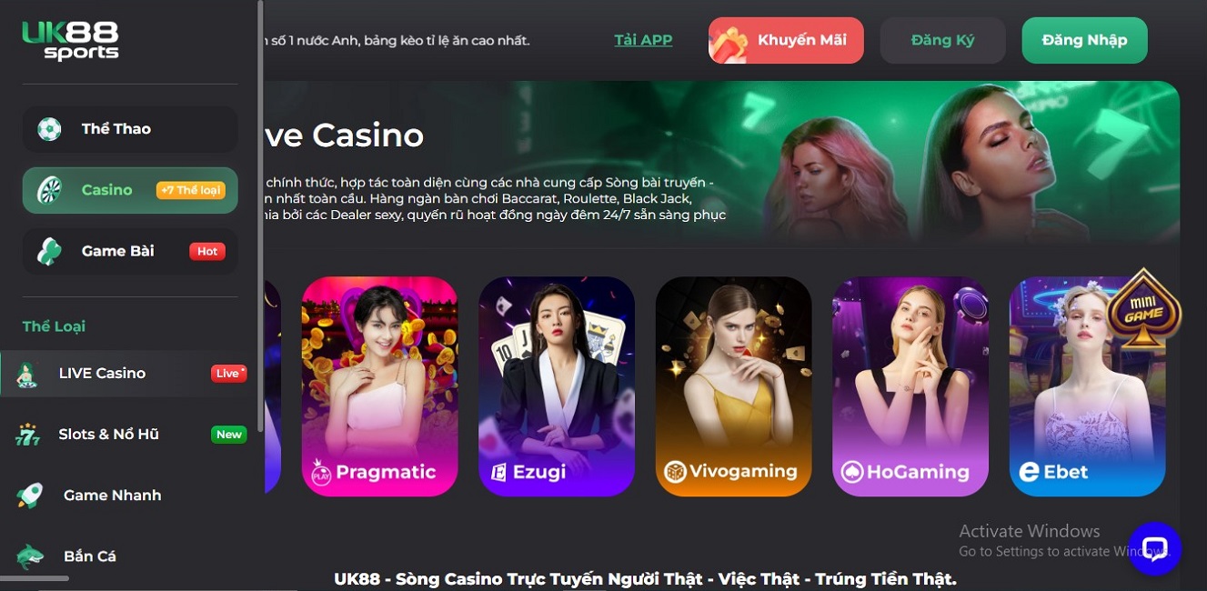
Task: Click the Khuyến Mãi promotions button
Action: click(x=786, y=40)
